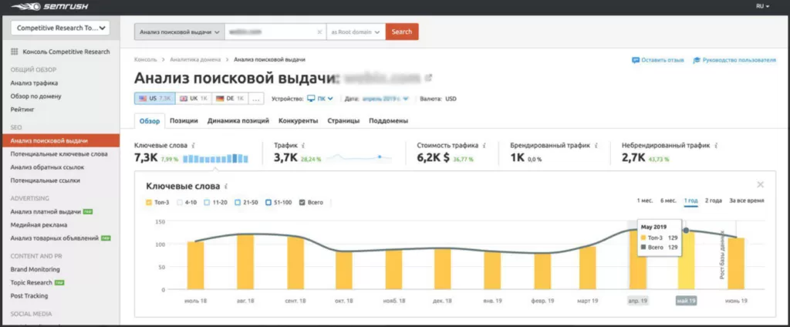Viewport: 790px width, 327px height.
Task: Open Потенциальные ключевые слова in the sidebar
Action: (59, 153)
